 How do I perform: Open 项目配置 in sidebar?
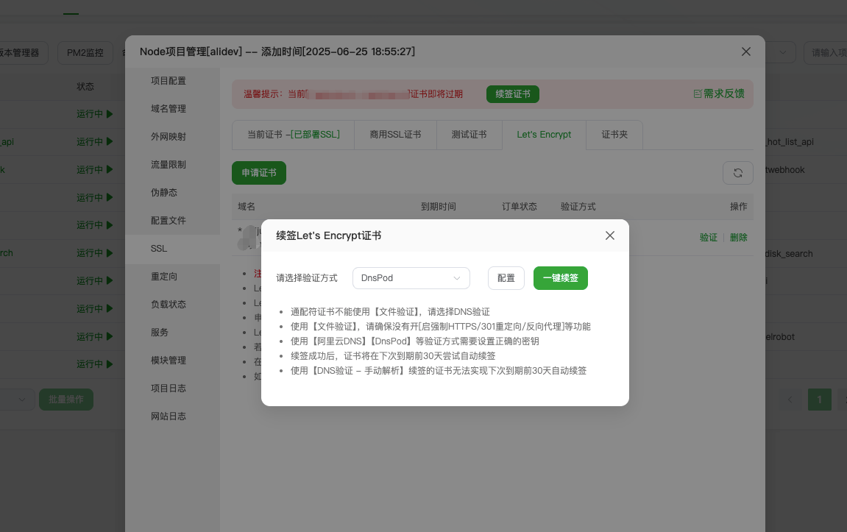tap(169, 80)
